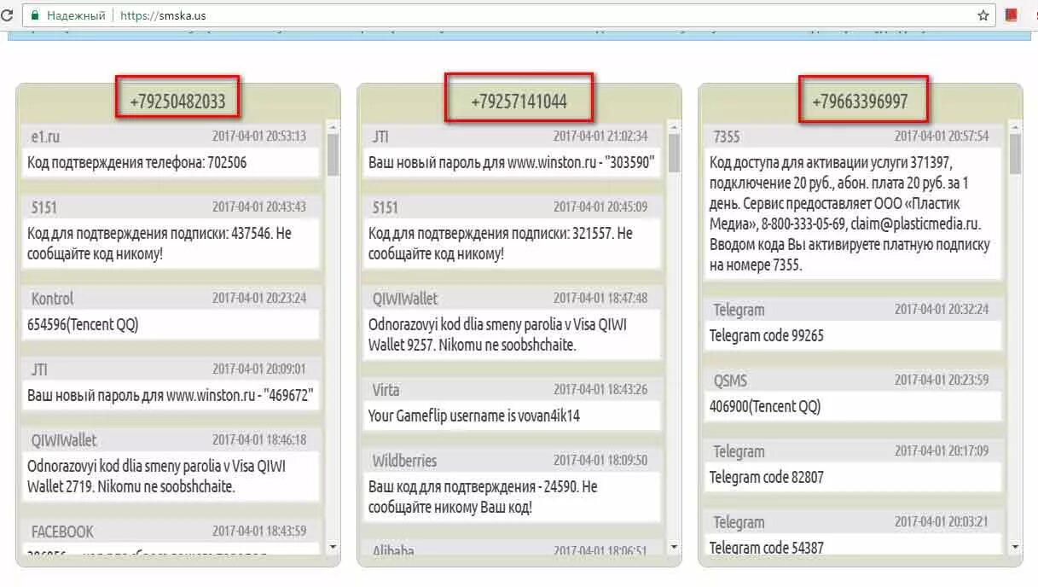The height and width of the screenshot is (587, 1038).
Task: Click the QIWI Wallet 2719 message
Action: click(171, 476)
